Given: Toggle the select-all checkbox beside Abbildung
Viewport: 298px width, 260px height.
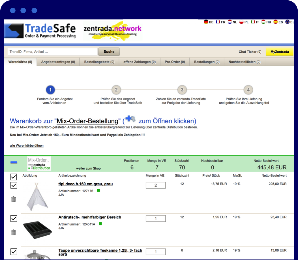Looking at the screenshot, I should pos(14,177).
